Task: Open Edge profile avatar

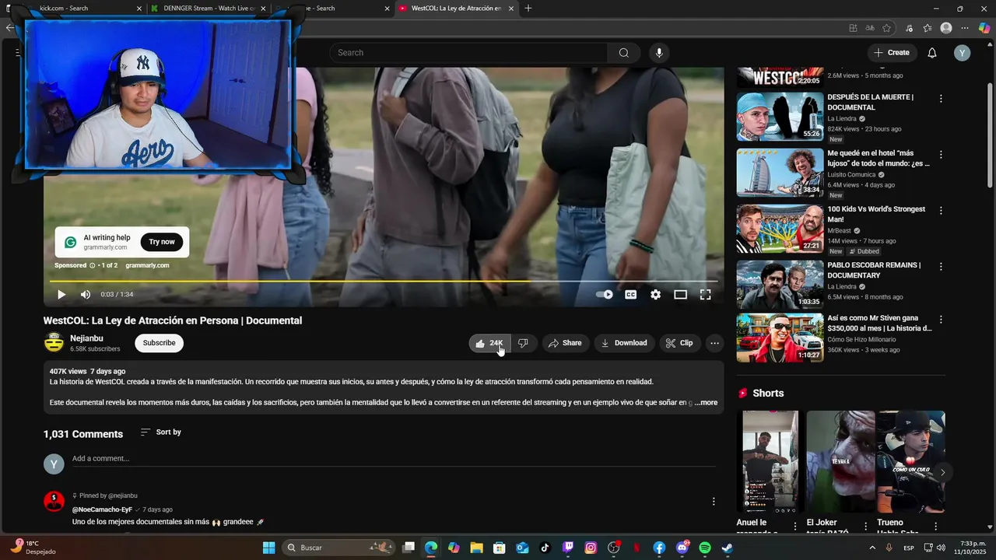Action: (946, 28)
